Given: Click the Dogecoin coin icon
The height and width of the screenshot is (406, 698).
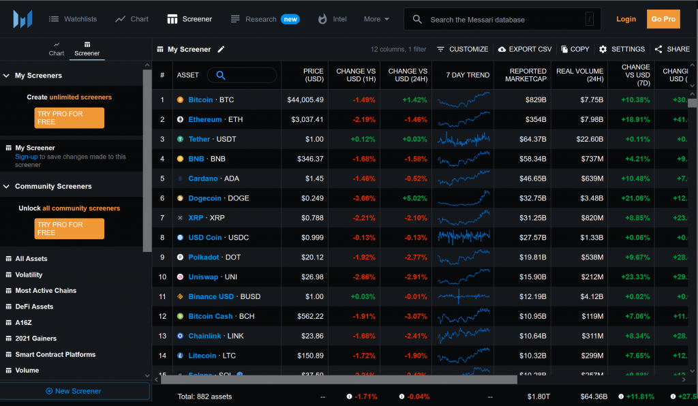Looking at the screenshot, I should pos(180,198).
